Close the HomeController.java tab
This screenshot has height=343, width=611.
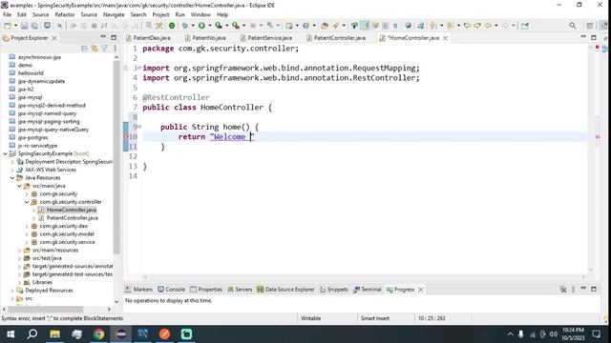[445, 38]
